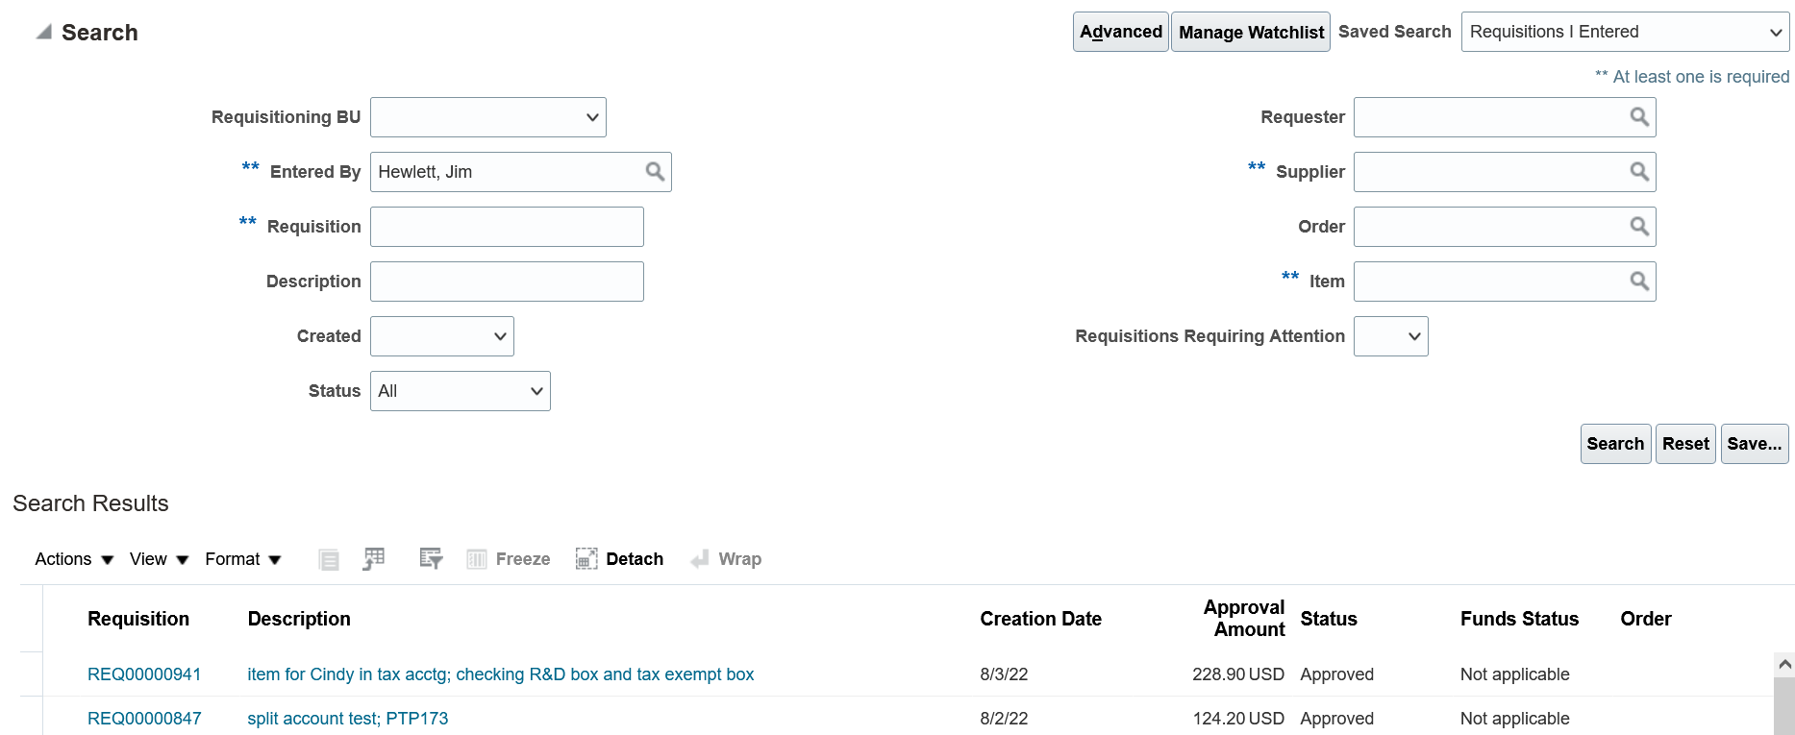This screenshot has height=735, width=1795.
Task: Open the Supplier lookup magnifier
Action: pyautogui.click(x=1640, y=172)
